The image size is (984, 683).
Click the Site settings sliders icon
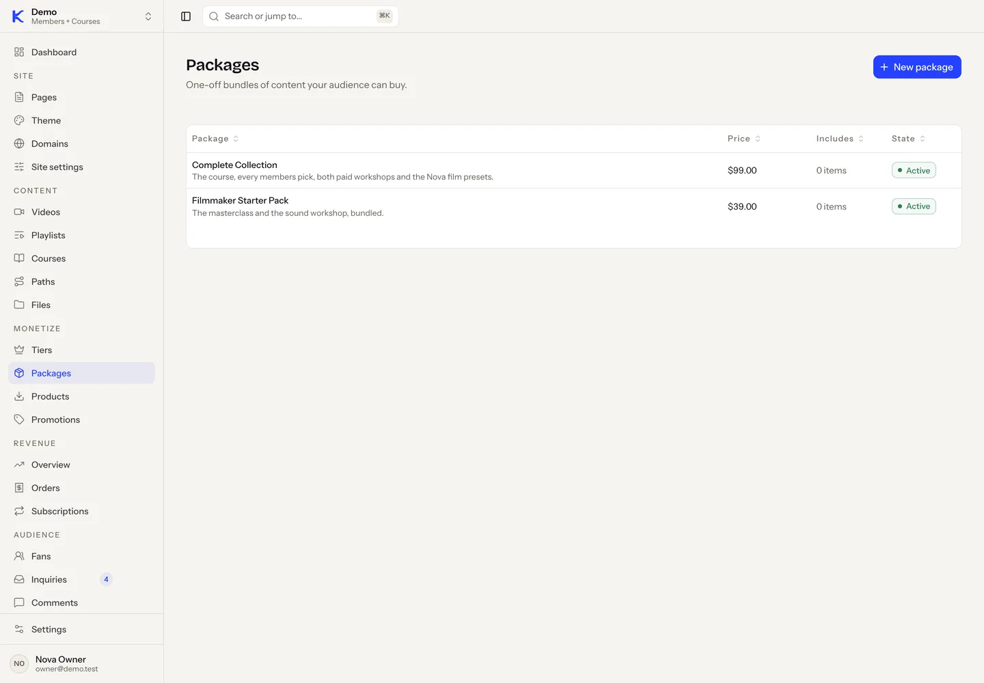click(x=19, y=167)
